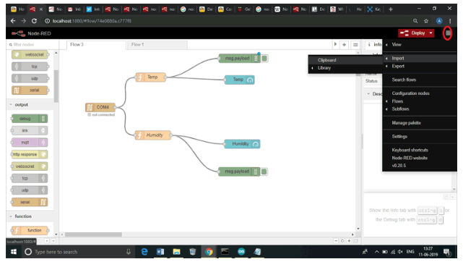
Task: Click the red Deploy button
Action: 413,33
